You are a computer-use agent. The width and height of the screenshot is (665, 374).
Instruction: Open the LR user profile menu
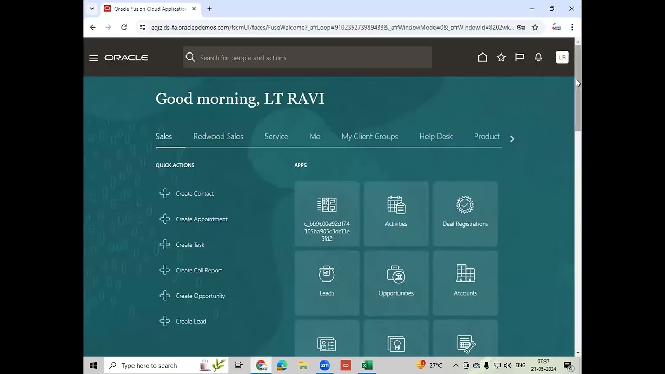(x=562, y=57)
